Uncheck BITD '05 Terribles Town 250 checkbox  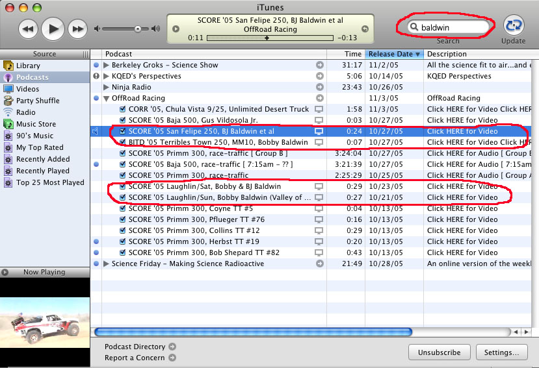(x=122, y=142)
